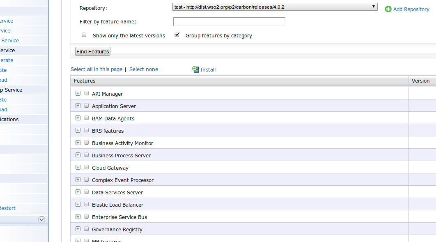Click the Elastic Load Balancer row text
Screen dimensions: 436x242
click(x=117, y=205)
